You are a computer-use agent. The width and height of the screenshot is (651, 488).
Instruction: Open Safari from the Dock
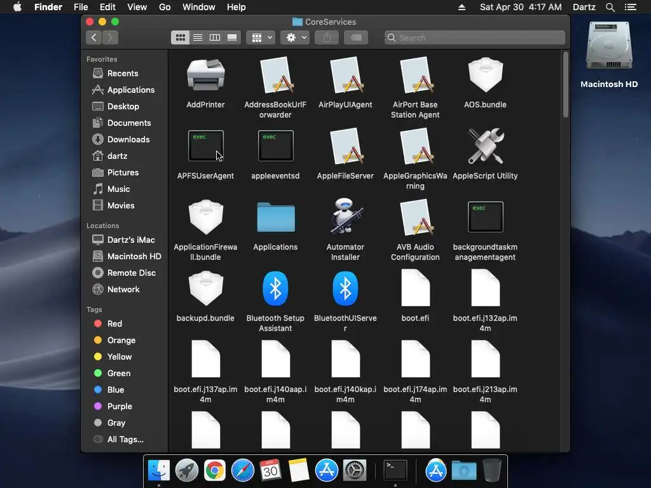242,471
